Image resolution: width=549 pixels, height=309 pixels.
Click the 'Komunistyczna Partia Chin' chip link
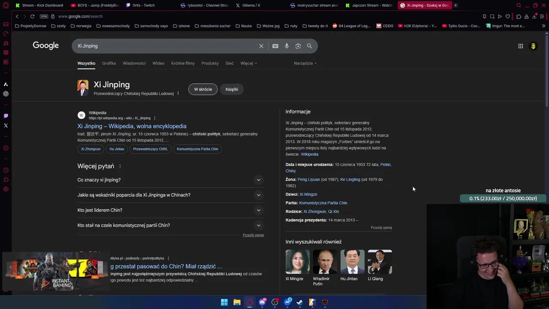pyautogui.click(x=197, y=149)
